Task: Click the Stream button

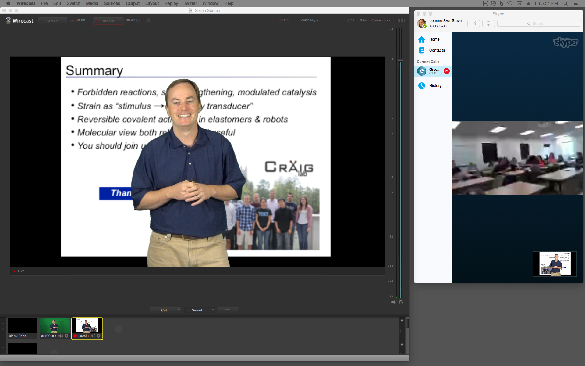Action: pyautogui.click(x=53, y=21)
